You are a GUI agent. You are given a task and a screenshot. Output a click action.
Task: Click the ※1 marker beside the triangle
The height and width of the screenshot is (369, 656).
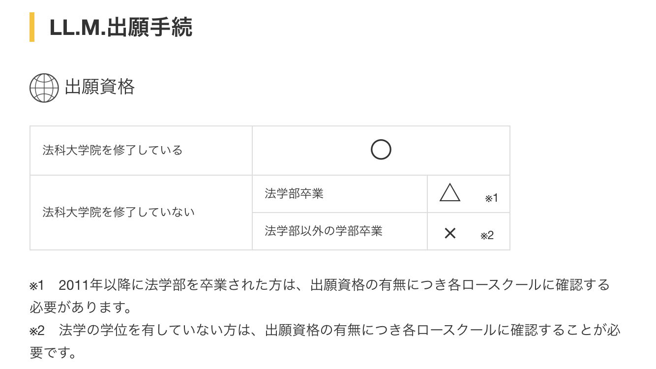click(x=492, y=198)
